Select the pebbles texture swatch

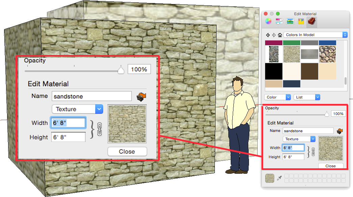pyautogui.click(x=327, y=54)
